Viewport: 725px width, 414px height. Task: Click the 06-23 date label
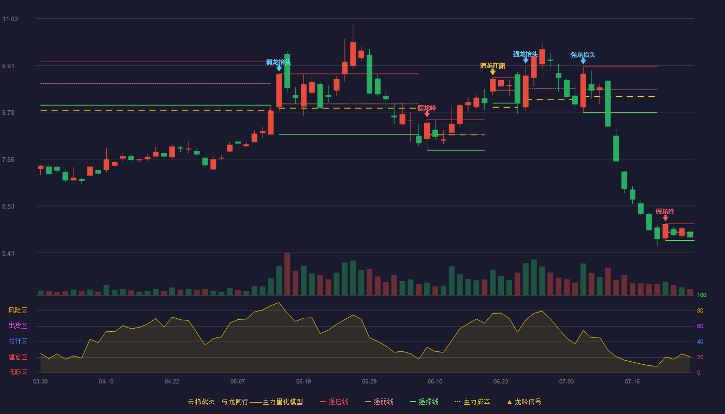coord(501,381)
